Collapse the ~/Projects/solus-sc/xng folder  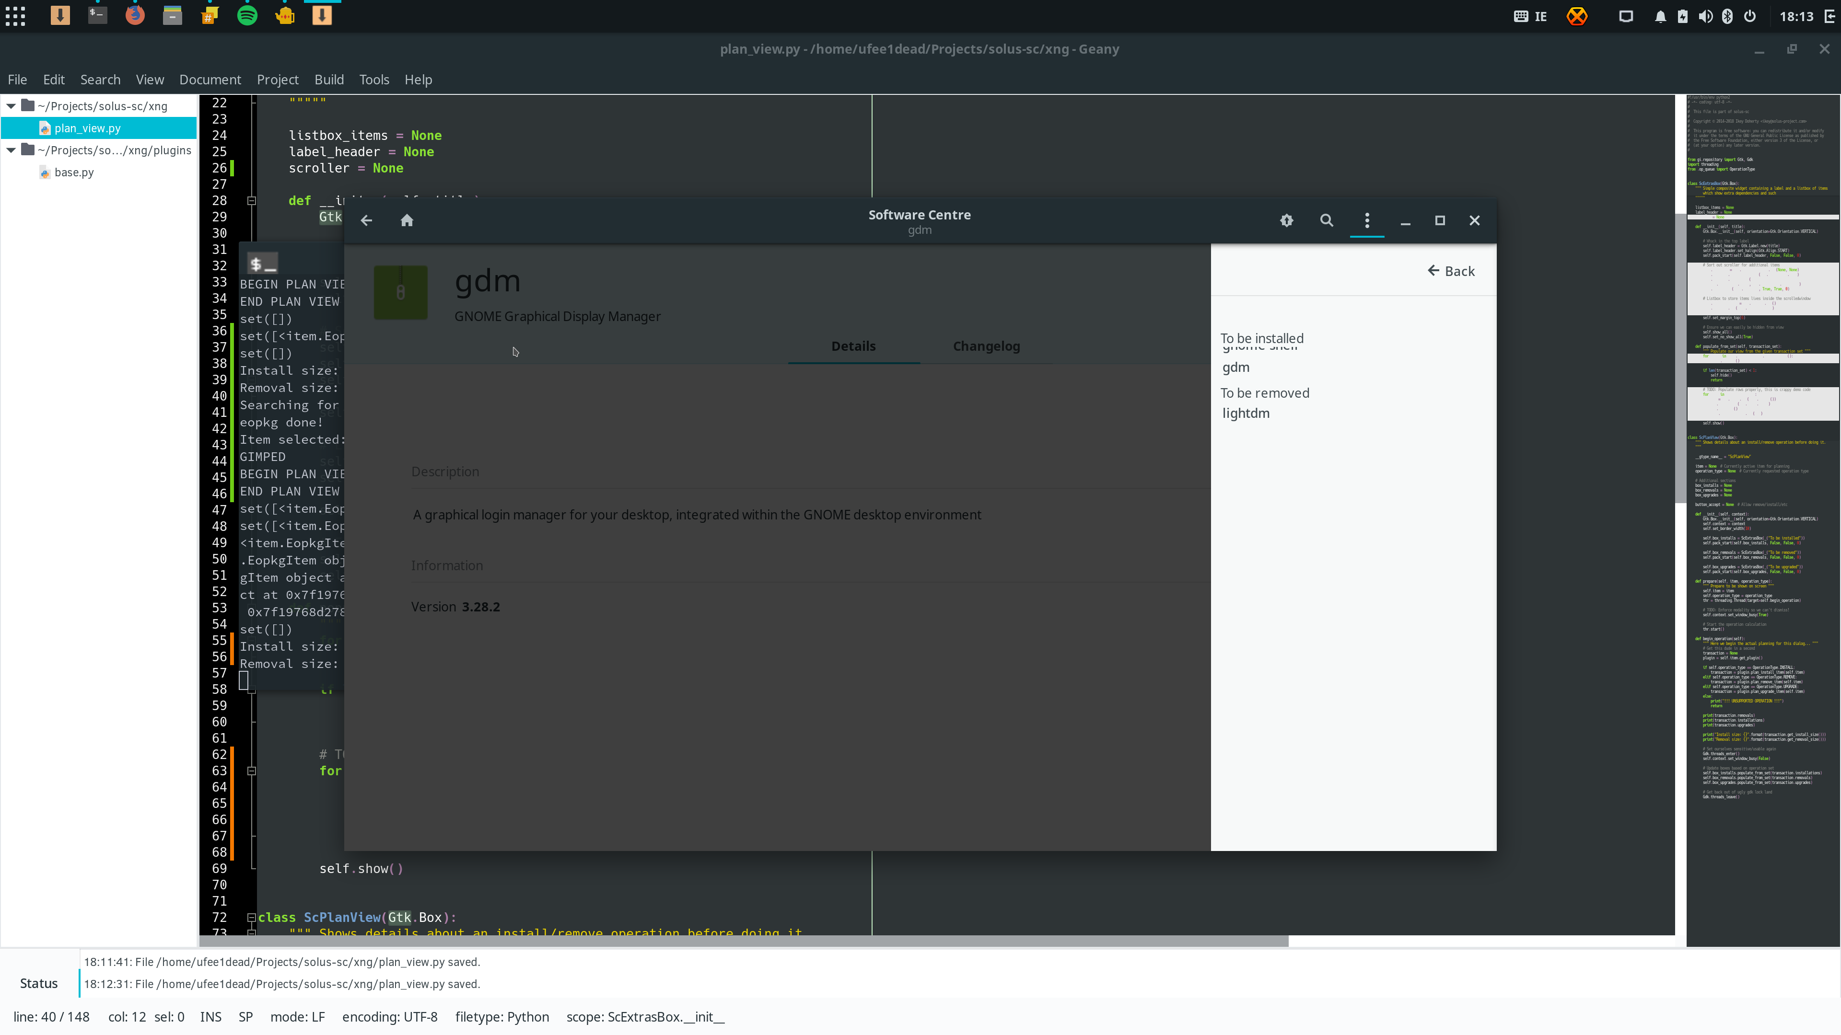(x=12, y=106)
